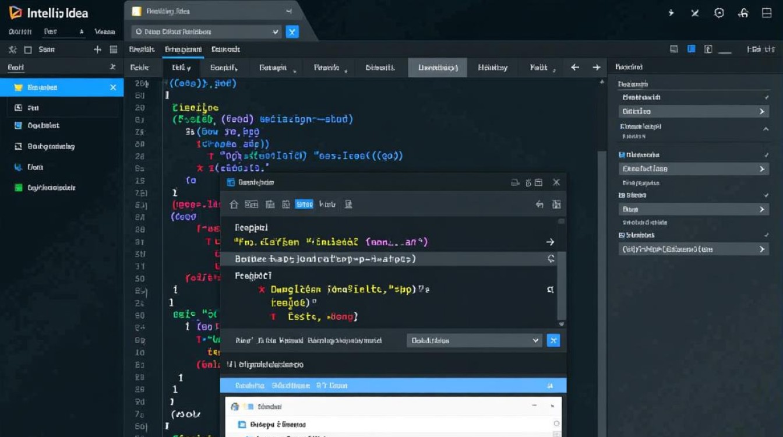783x437 pixels.
Task: Toggle the checkmark on the first right-panel entry
Action: tap(767, 98)
